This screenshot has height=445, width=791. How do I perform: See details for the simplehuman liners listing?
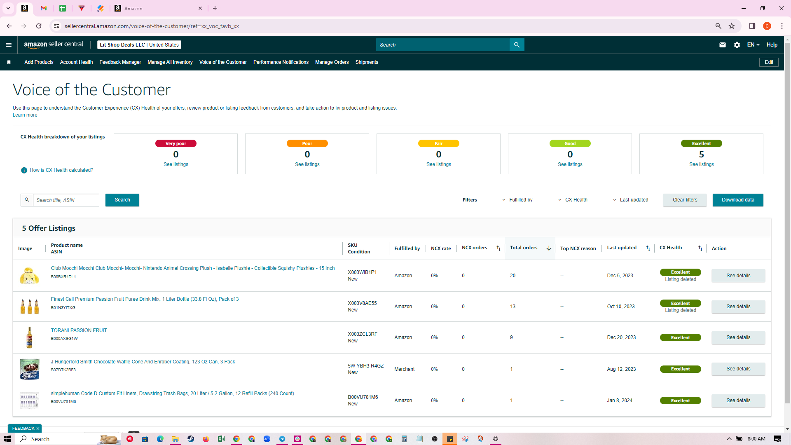[738, 400]
